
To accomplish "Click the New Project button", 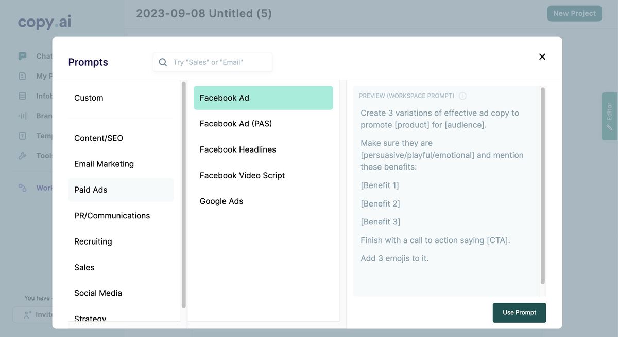I will click(x=574, y=13).
